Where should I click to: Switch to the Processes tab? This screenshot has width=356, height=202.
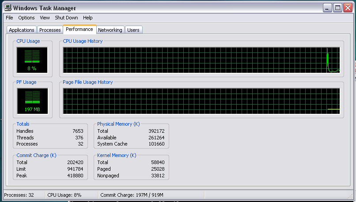(50, 30)
